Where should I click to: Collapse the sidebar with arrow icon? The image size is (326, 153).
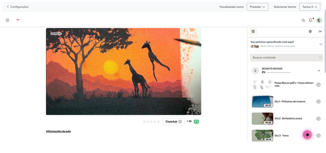tap(320, 31)
